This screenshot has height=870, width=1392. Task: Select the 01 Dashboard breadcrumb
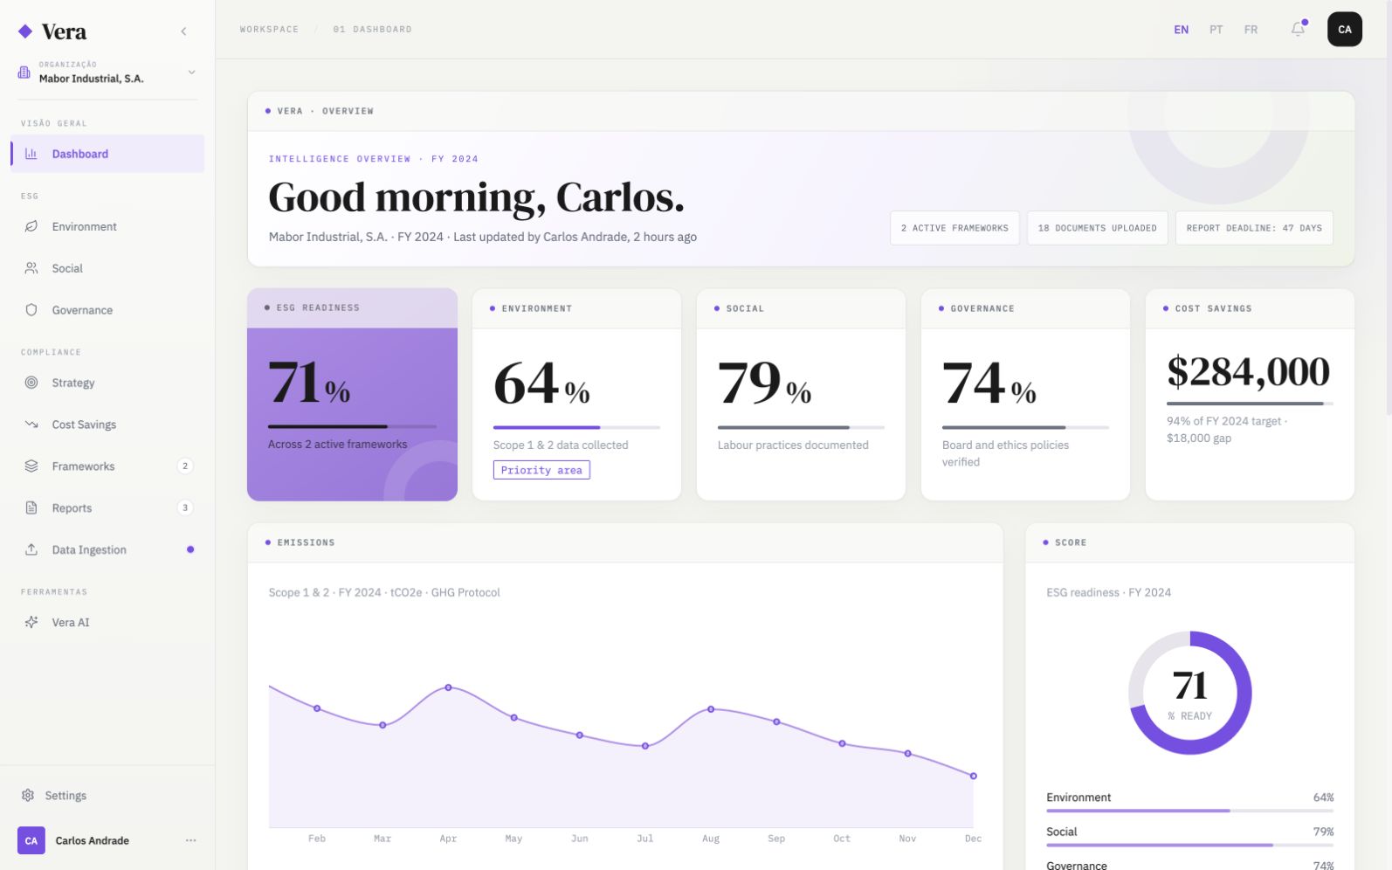pyautogui.click(x=372, y=30)
